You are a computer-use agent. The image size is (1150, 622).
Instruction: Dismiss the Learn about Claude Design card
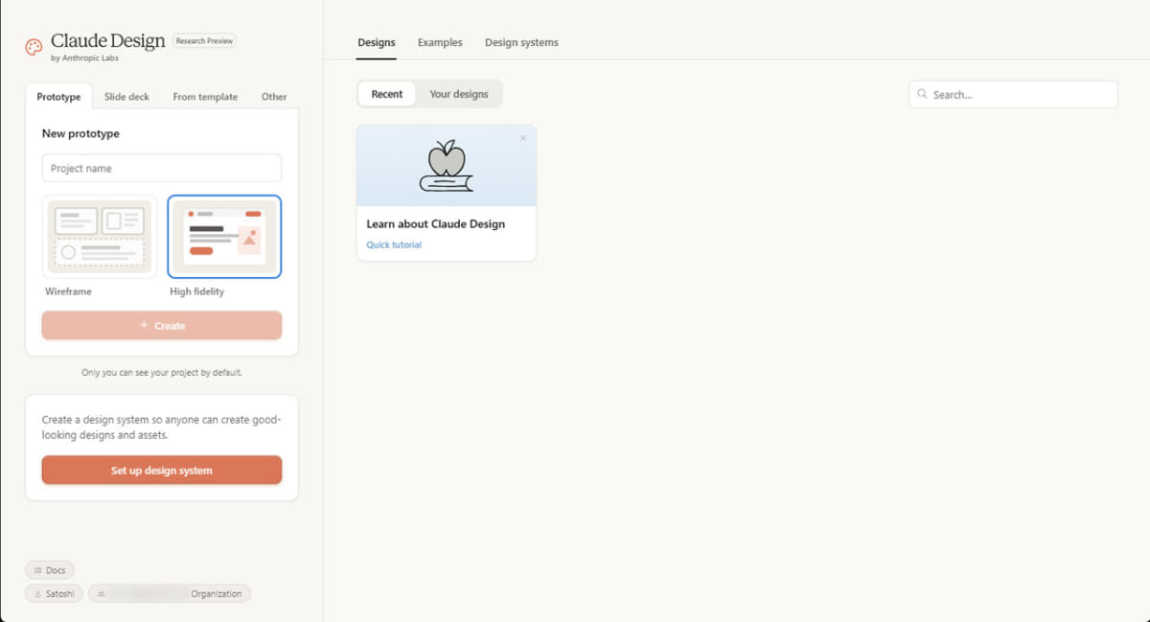523,138
